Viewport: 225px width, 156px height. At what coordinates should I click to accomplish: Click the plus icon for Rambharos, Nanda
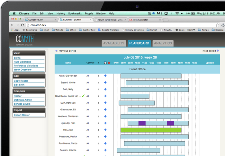click(105, 143)
